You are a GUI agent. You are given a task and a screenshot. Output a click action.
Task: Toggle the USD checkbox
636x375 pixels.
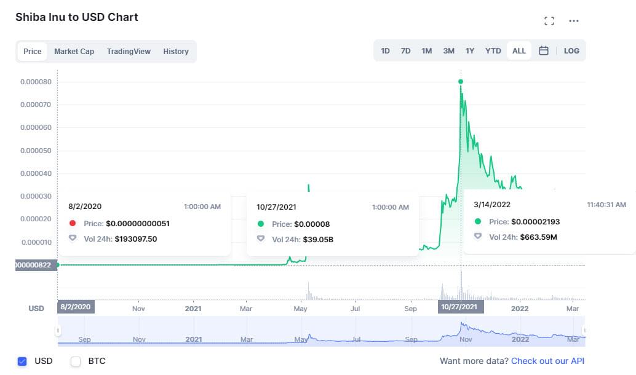click(x=23, y=361)
